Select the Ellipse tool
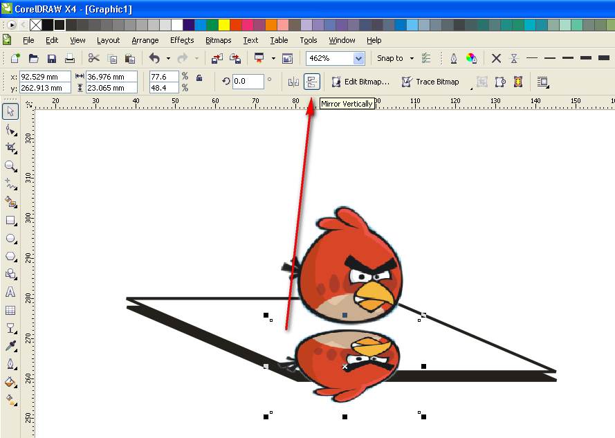The height and width of the screenshot is (438, 615). click(10, 239)
